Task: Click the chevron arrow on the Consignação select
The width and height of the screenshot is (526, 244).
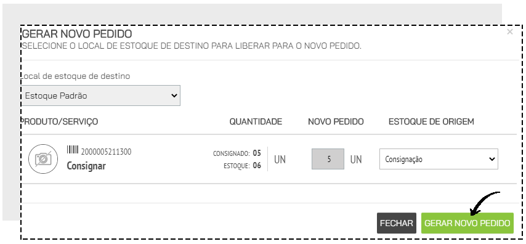Action: (x=492, y=159)
